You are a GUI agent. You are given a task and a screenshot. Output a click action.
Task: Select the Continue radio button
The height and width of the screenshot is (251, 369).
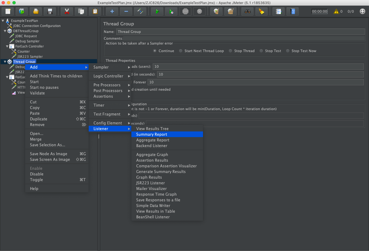pyautogui.click(x=155, y=51)
